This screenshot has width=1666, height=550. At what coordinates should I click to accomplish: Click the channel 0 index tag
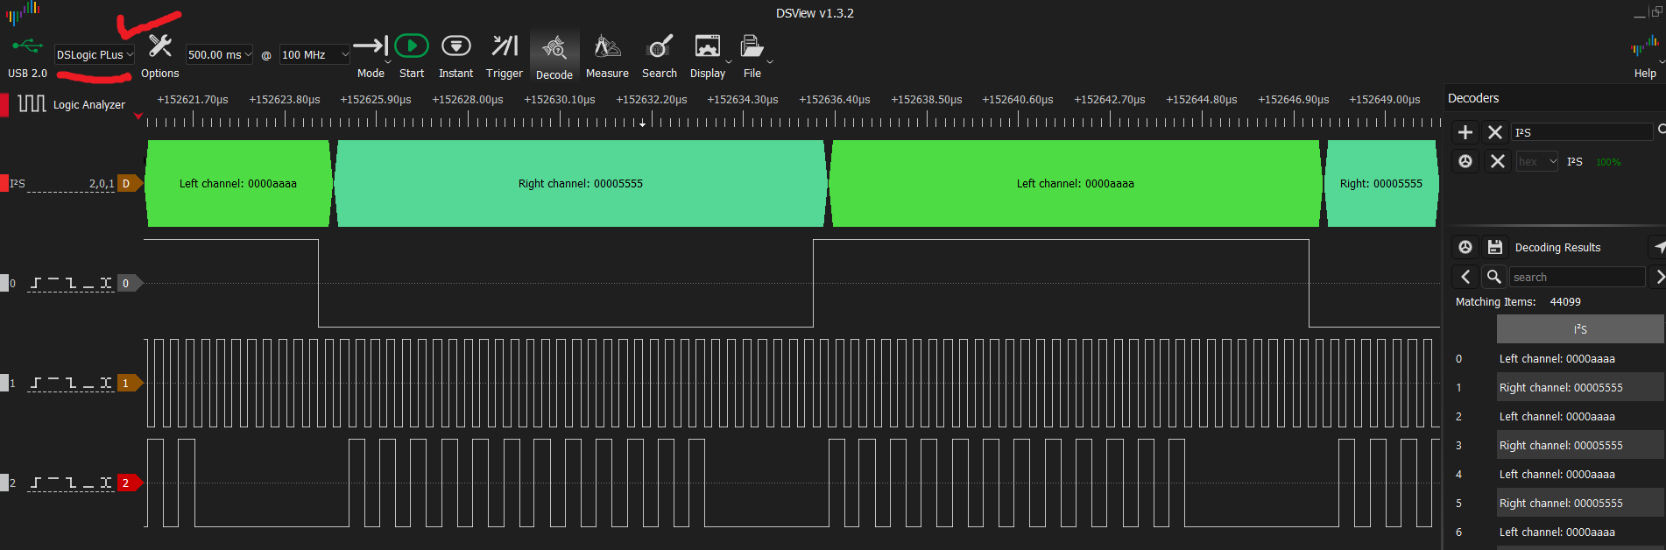point(129,283)
